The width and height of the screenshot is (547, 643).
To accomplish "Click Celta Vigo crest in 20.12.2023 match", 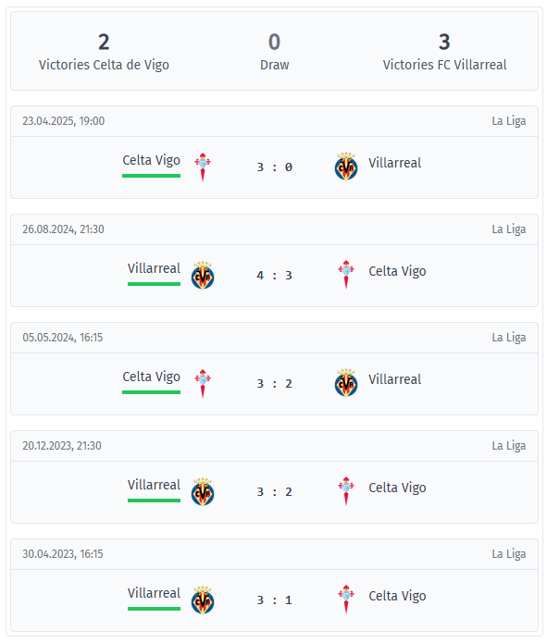I will pyautogui.click(x=346, y=491).
